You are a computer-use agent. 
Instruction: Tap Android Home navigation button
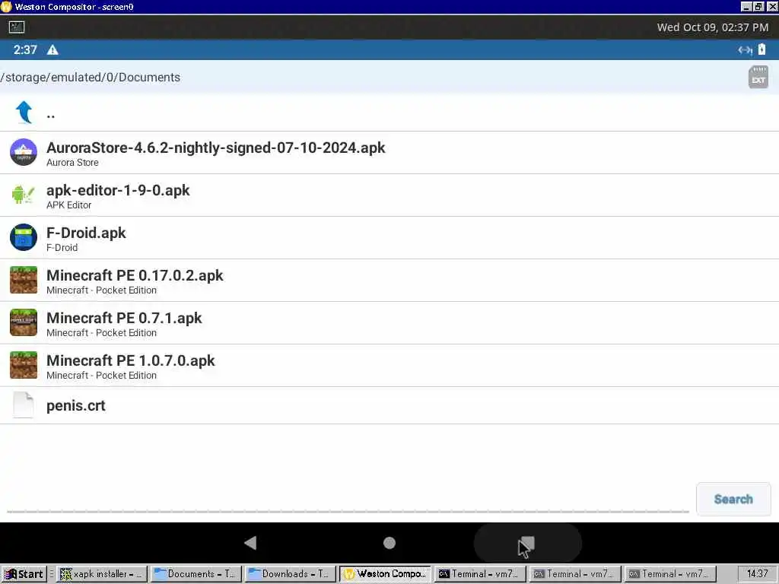point(389,543)
